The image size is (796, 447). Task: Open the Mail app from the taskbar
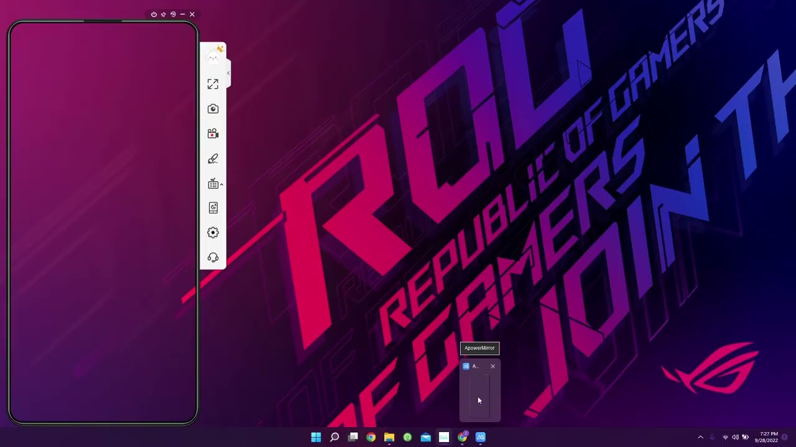[x=425, y=437]
